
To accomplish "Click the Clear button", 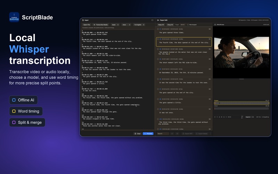I will pos(138,134).
